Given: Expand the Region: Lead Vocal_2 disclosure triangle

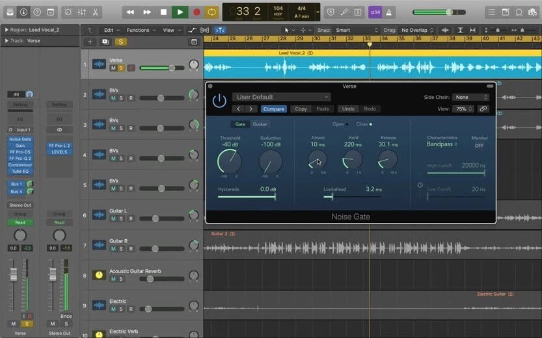Looking at the screenshot, I should tap(7, 30).
